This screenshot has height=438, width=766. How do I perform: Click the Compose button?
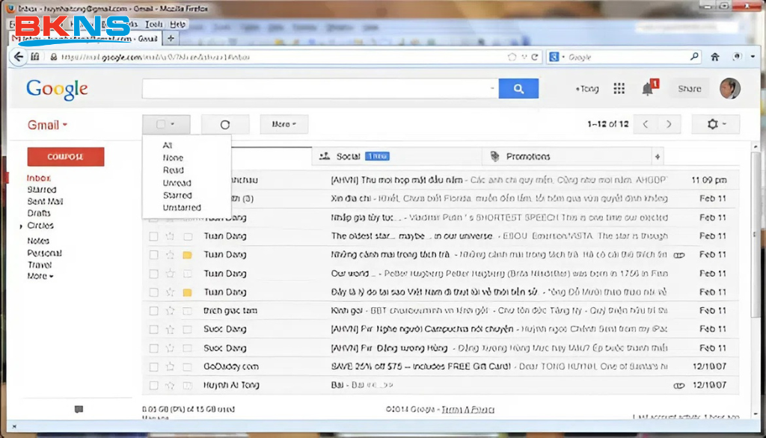click(x=66, y=157)
